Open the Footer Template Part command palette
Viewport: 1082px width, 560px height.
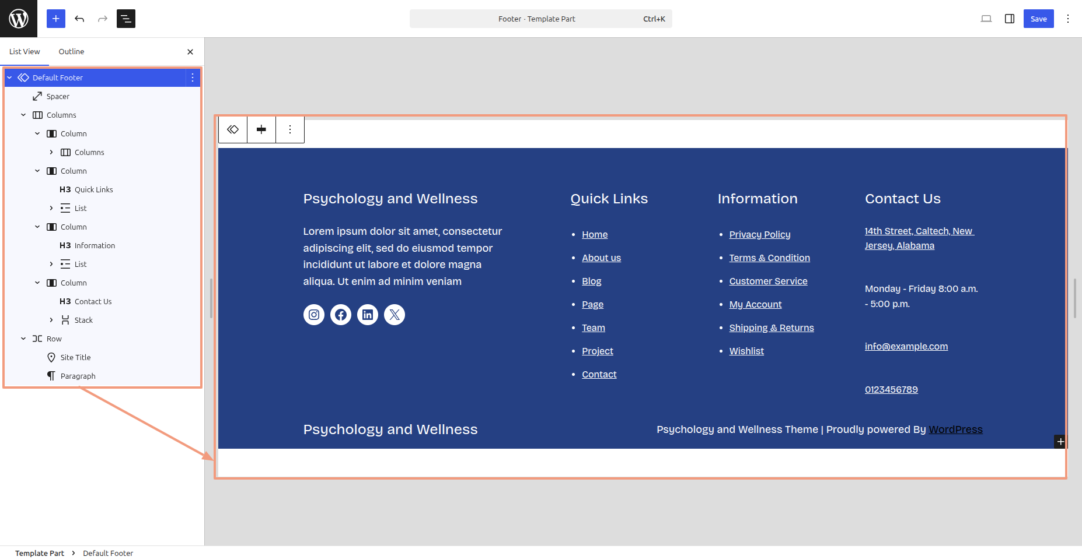pyautogui.click(x=540, y=19)
